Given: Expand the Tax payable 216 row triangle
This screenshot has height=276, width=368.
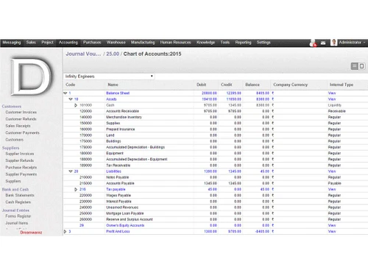Looking at the screenshot, I should coord(76,189).
